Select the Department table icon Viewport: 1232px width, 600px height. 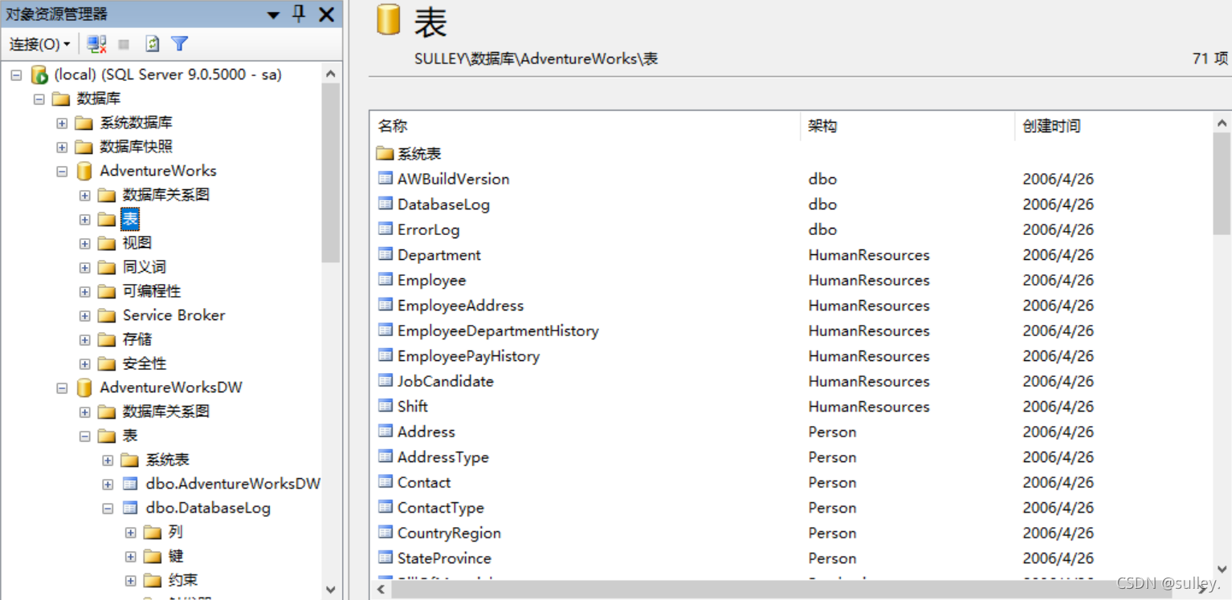tap(386, 254)
